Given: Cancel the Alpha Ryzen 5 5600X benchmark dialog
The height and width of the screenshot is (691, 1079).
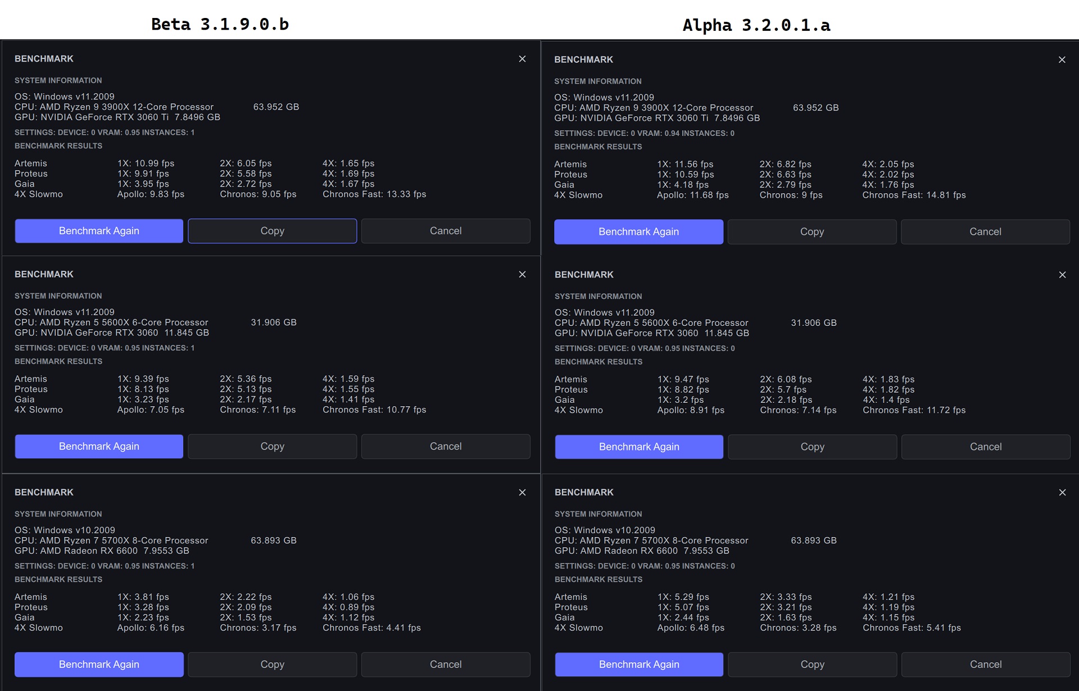Looking at the screenshot, I should (x=985, y=447).
